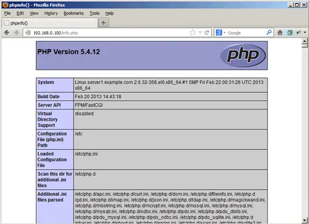Minimize the Firefox window
309x224 pixels.
(290, 5)
